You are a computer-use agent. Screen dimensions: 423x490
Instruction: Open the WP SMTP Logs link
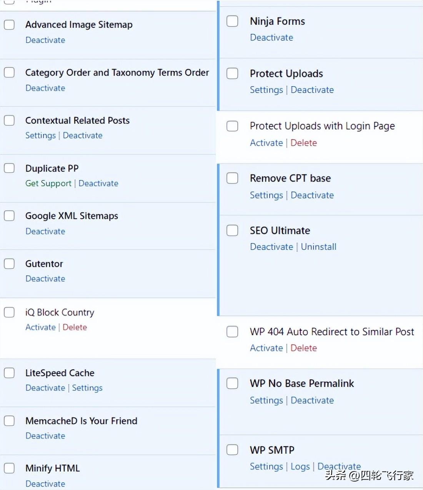tap(300, 467)
